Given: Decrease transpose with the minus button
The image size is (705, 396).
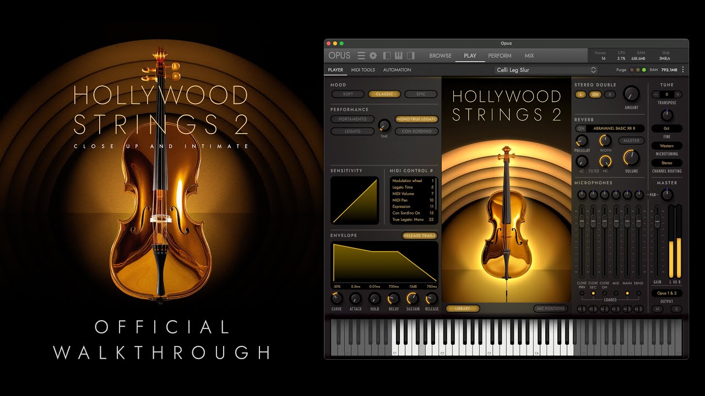Looking at the screenshot, I should coord(657,95).
